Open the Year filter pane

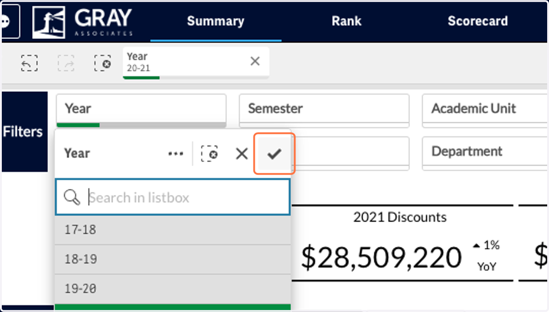(141, 110)
